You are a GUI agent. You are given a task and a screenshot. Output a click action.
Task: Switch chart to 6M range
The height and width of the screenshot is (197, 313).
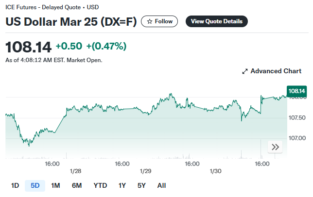[77, 185]
